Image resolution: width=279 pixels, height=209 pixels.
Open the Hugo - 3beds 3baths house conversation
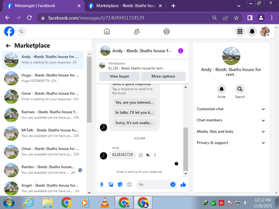(x=43, y=78)
